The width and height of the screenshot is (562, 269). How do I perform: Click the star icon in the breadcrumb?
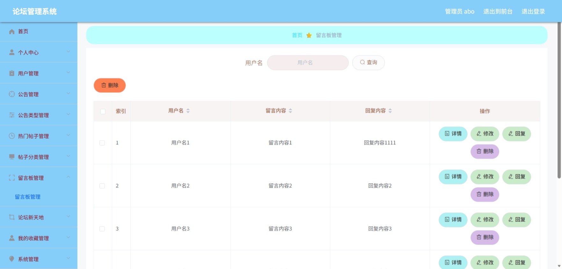(x=309, y=35)
